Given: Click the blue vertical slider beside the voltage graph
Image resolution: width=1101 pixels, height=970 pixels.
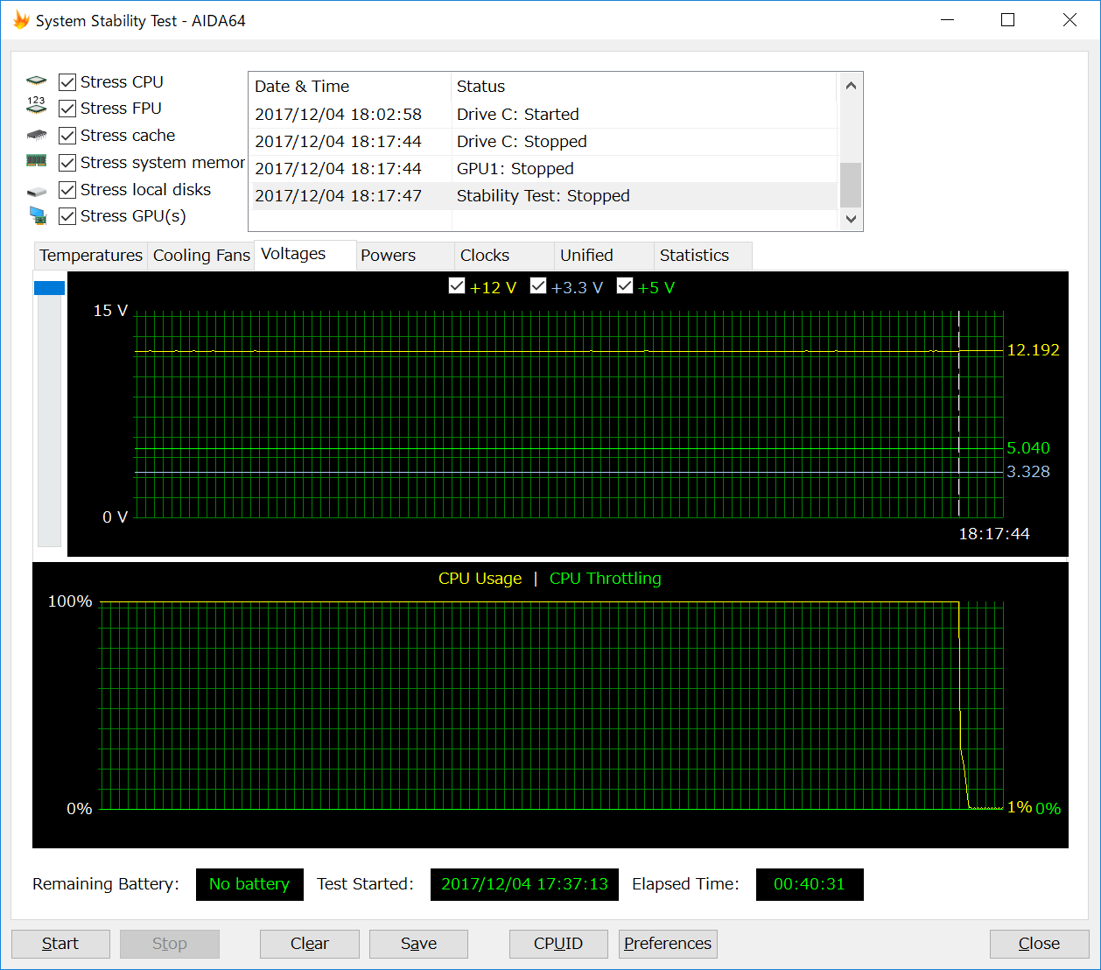Looking at the screenshot, I should tap(49, 288).
